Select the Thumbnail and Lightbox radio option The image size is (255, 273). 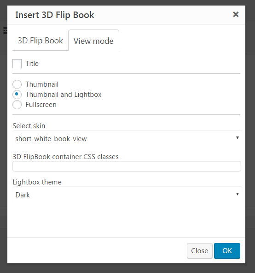coord(17,95)
